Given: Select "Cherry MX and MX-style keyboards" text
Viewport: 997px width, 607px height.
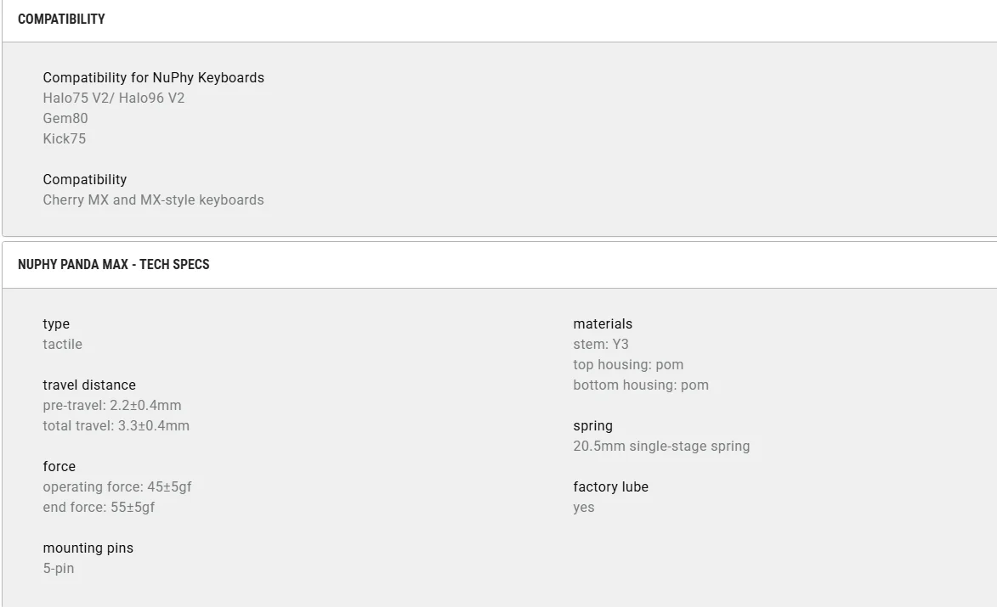Looking at the screenshot, I should click(153, 200).
